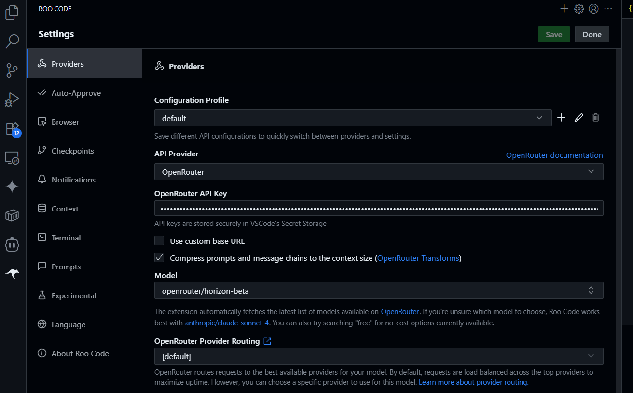This screenshot has width=633, height=393.
Task: Open the Terminal settings tab
Action: coord(84,238)
